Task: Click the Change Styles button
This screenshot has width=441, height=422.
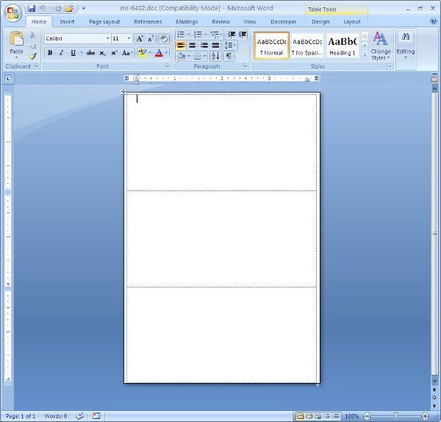Action: 381,46
